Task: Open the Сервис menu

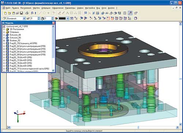Action: click(x=80, y=8)
